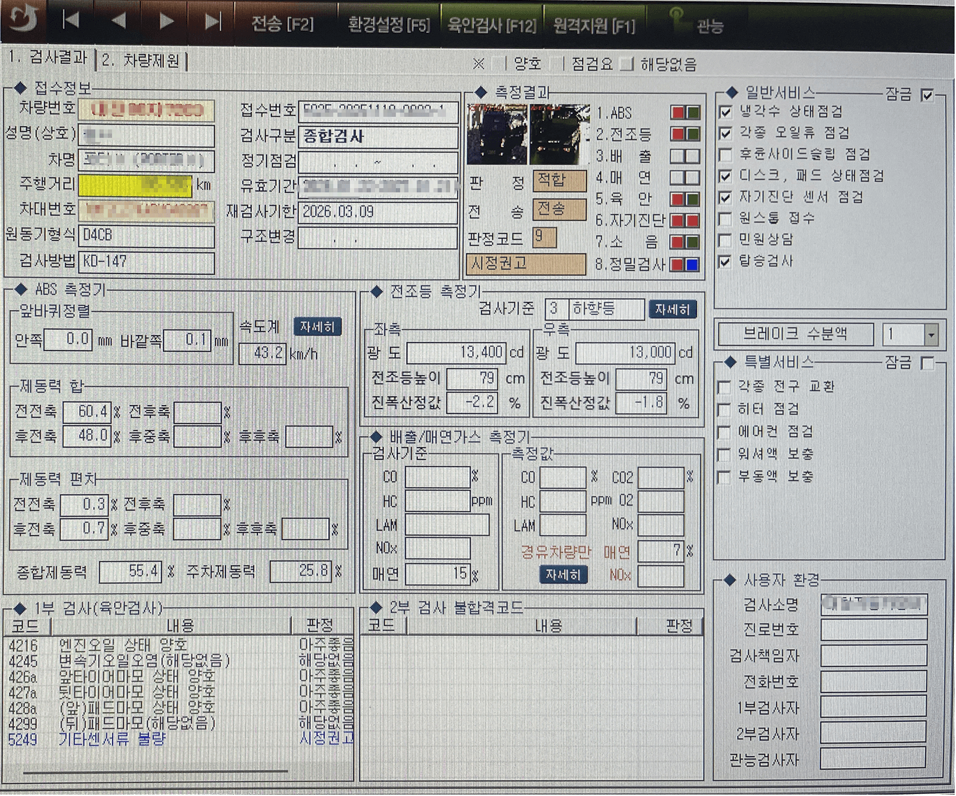Uncheck 냉각수 상태점검 checkbox
Viewport: 956px width, 796px height.
pyautogui.click(x=726, y=112)
